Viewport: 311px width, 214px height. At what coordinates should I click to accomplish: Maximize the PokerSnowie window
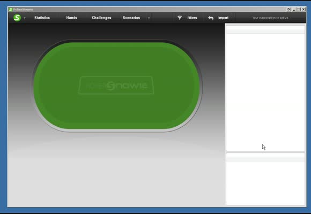point(299,9)
